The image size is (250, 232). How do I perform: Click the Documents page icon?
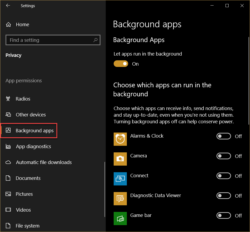(x=8, y=178)
